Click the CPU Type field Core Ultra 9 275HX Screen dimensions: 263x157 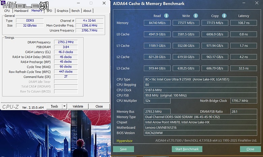(x=200, y=79)
